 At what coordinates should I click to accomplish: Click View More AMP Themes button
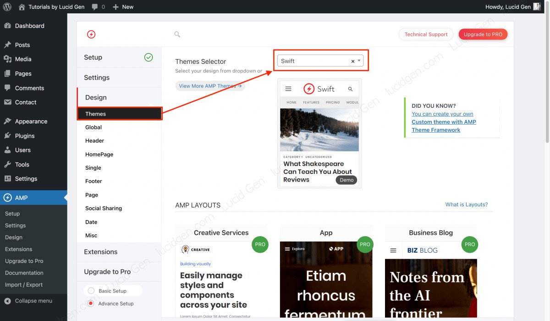click(x=210, y=86)
